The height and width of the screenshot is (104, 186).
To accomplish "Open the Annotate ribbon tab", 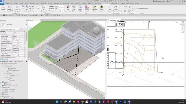I will click(43, 4).
